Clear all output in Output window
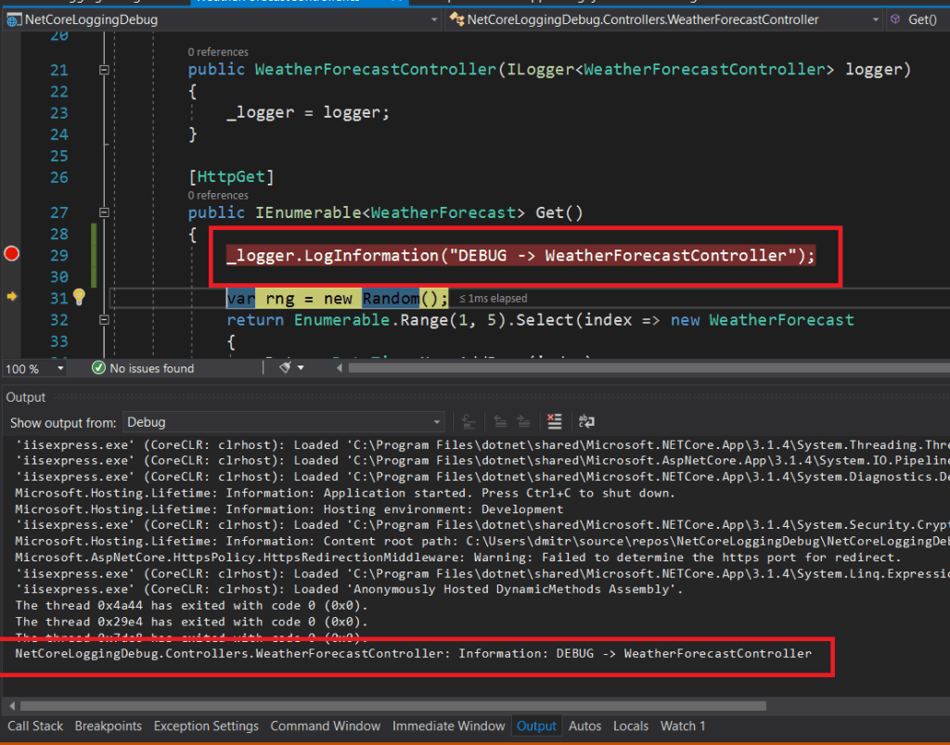Viewport: 950px width, 745px height. point(555,422)
